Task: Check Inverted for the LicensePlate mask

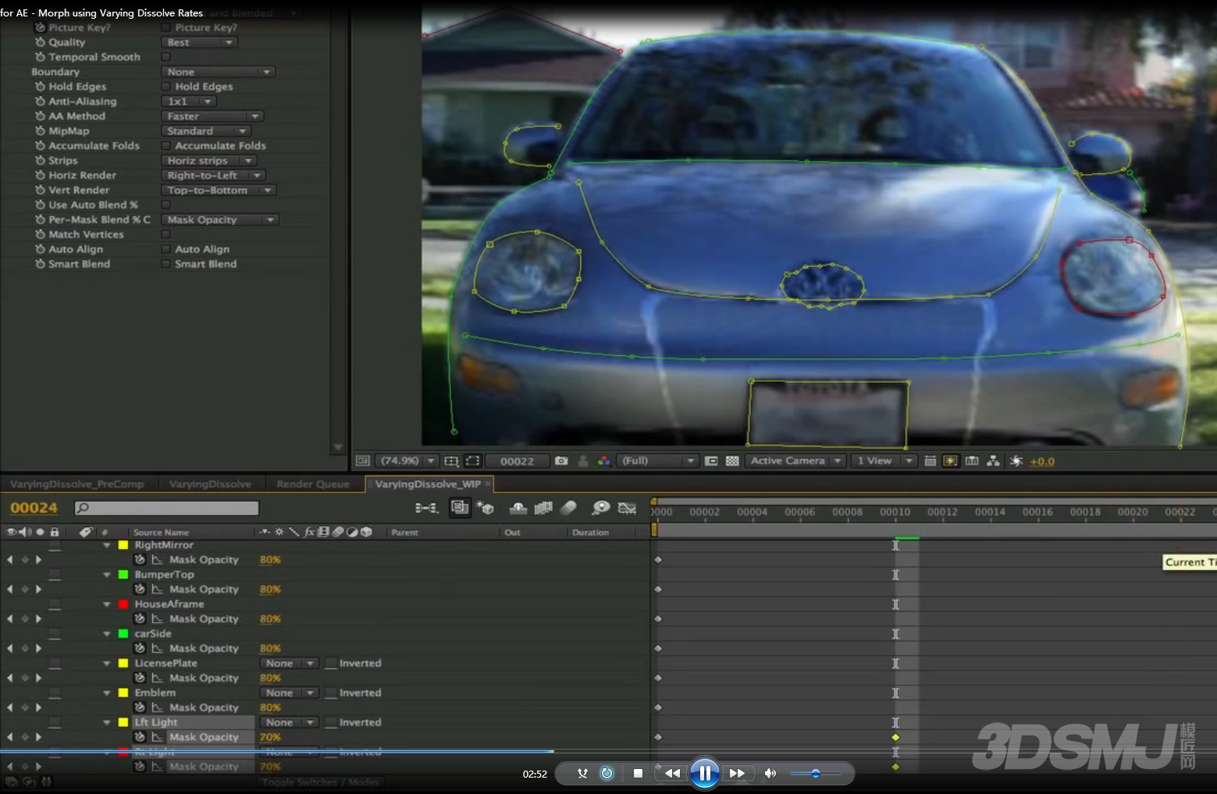Action: click(331, 664)
